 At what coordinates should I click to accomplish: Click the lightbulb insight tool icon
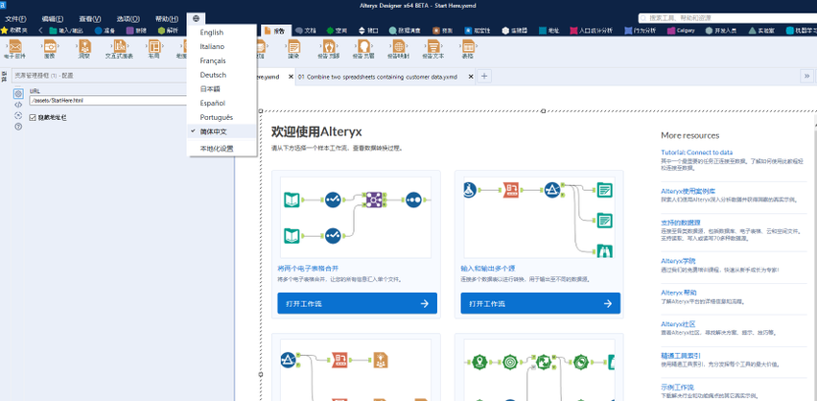click(84, 46)
